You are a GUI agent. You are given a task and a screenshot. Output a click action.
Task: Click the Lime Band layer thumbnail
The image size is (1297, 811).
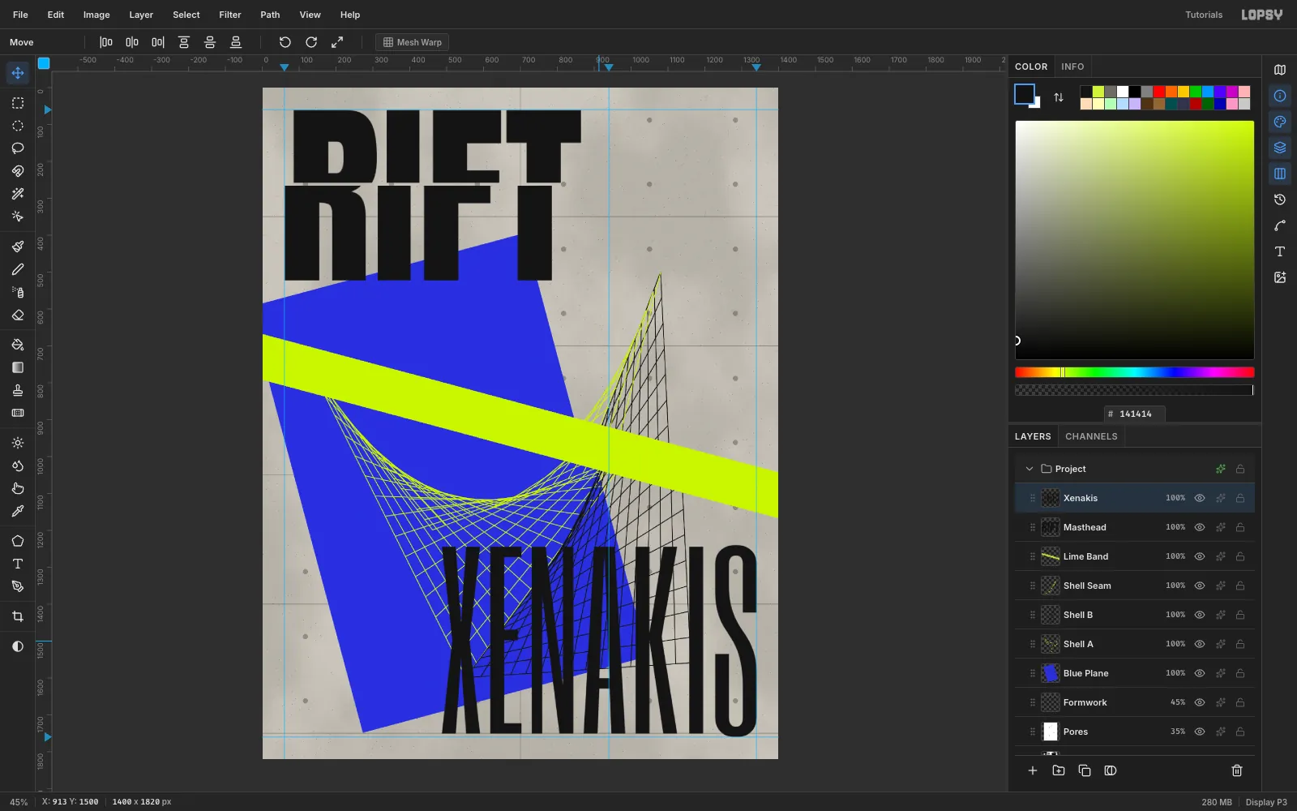[x=1050, y=556]
